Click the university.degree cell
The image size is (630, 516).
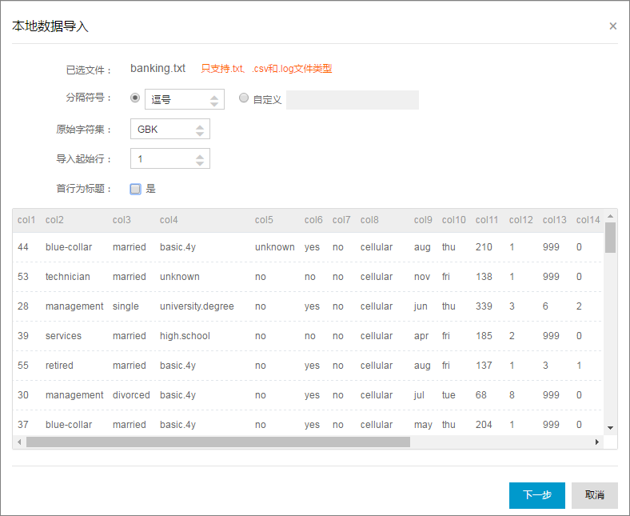pos(197,306)
